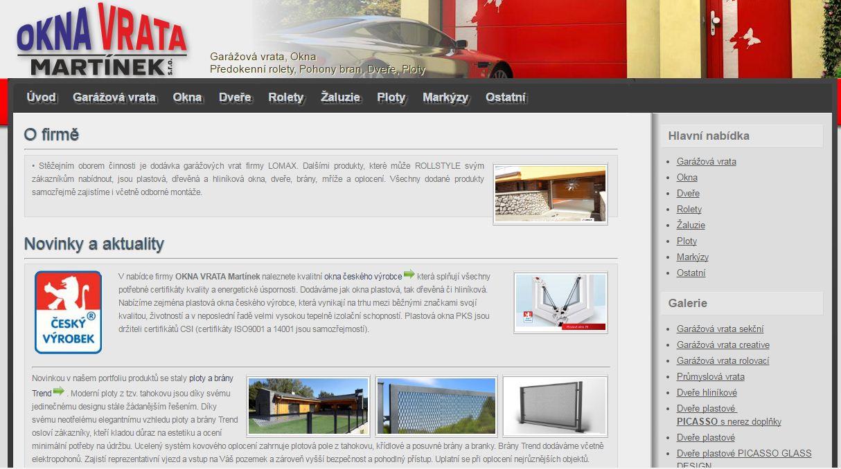Click the Novinky a aktuality heading
Screen dimensions: 841x469
[x=94, y=244]
